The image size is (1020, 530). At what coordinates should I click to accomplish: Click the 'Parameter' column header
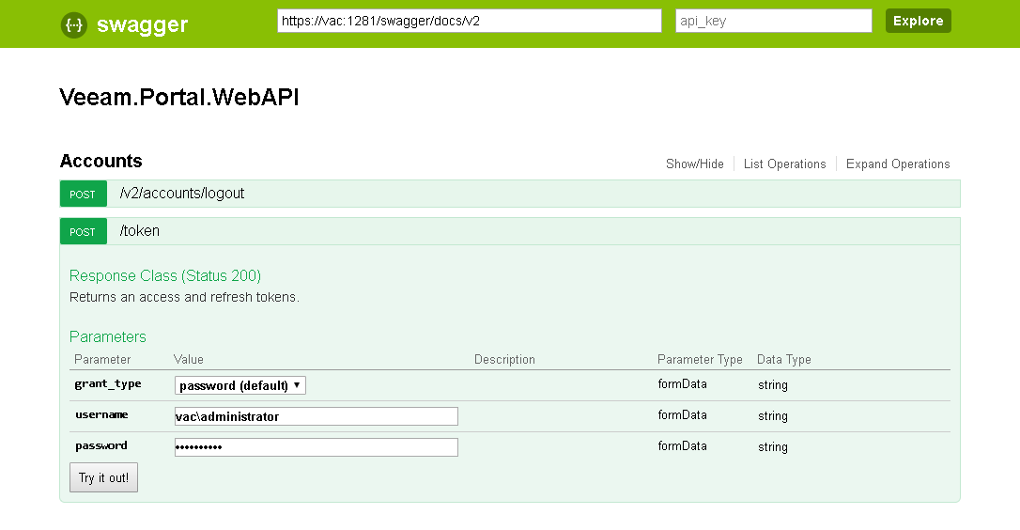102,359
